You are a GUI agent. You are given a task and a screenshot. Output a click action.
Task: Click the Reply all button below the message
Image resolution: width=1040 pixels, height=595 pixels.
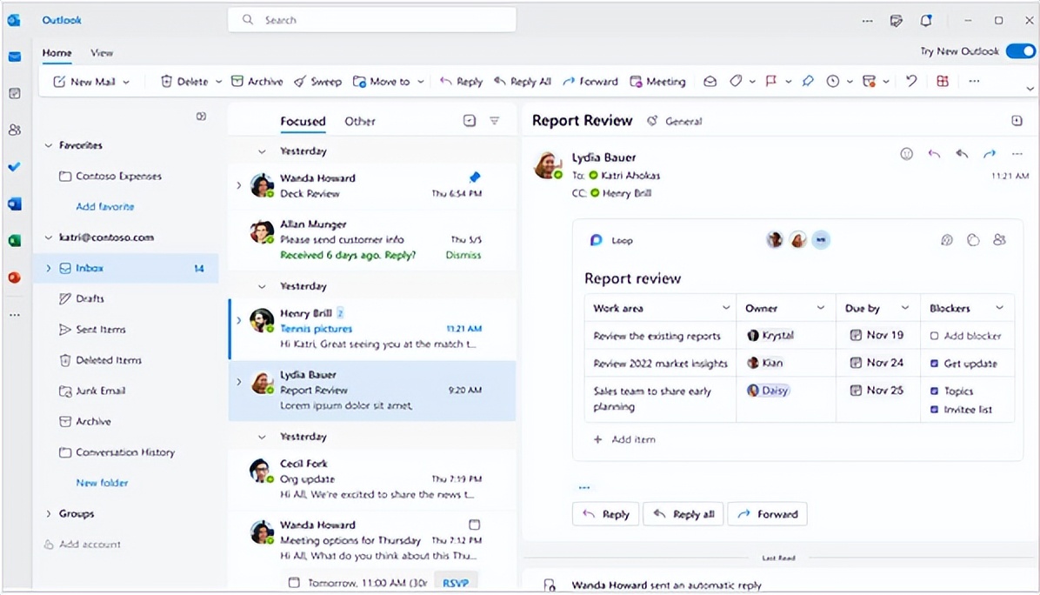coord(683,513)
